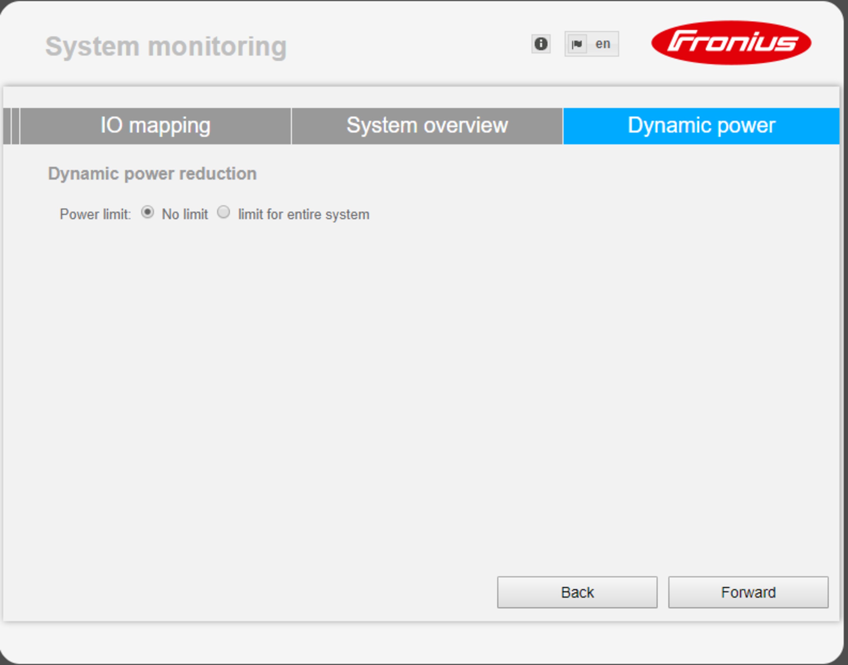Switch to the System overview tab

pyautogui.click(x=427, y=126)
